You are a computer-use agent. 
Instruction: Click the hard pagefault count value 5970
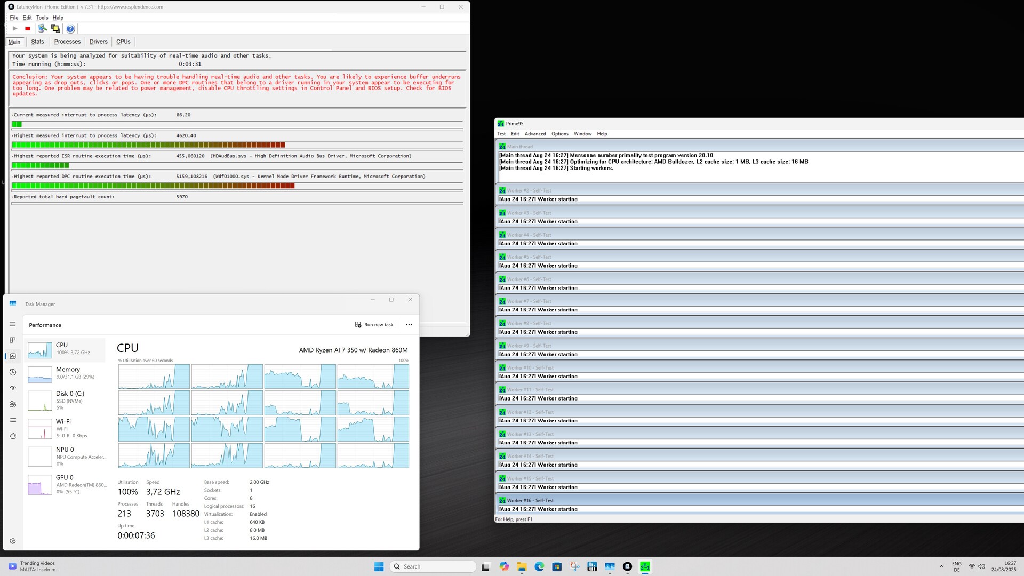click(x=182, y=197)
